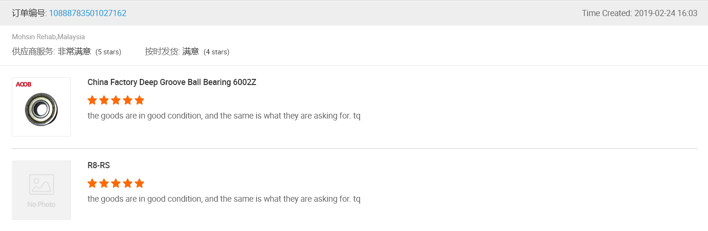The width and height of the screenshot is (708, 231).
Task: Click the No Photo placeholder image icon
Action: pyautogui.click(x=41, y=184)
